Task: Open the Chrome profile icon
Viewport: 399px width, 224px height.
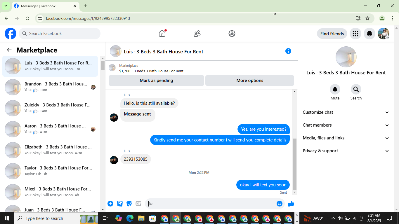Action: [x=382, y=18]
